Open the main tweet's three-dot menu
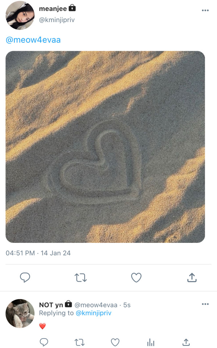 (x=205, y=11)
